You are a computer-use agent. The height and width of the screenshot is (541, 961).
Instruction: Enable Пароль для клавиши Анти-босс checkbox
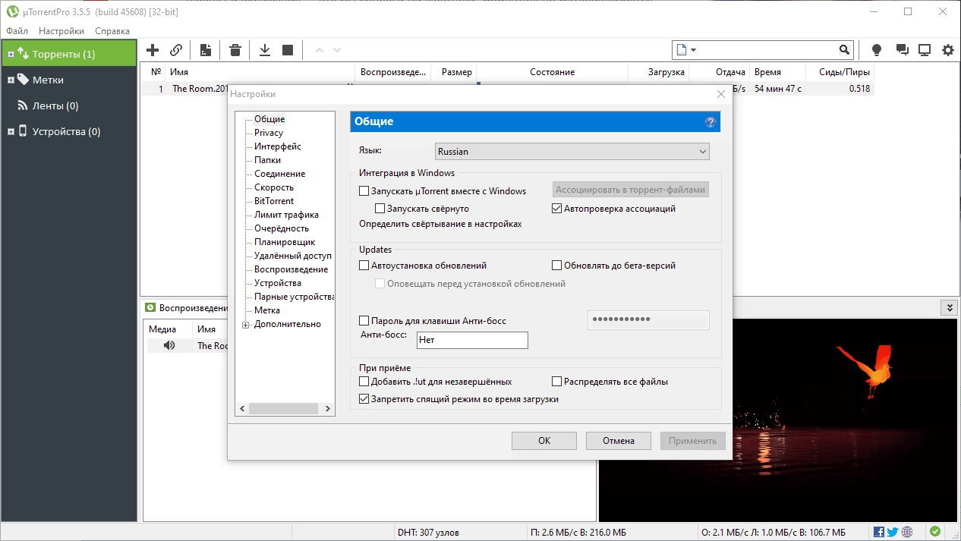click(x=364, y=320)
